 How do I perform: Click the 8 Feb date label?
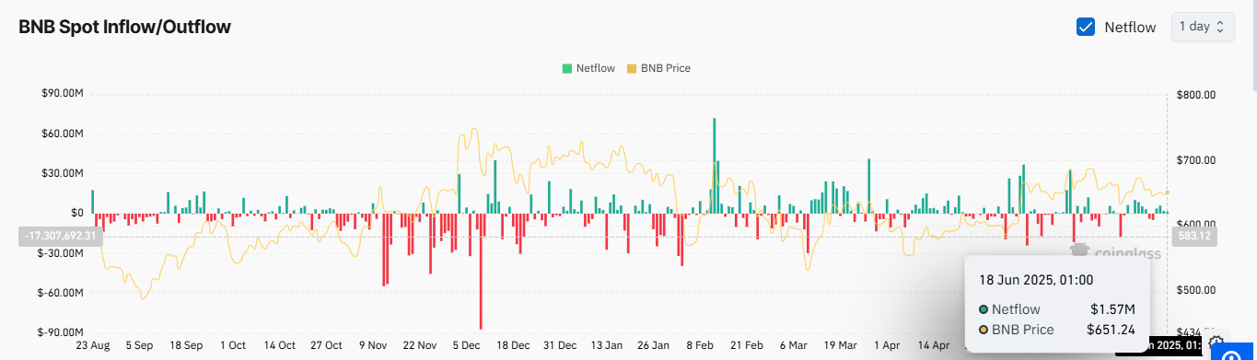coord(700,346)
